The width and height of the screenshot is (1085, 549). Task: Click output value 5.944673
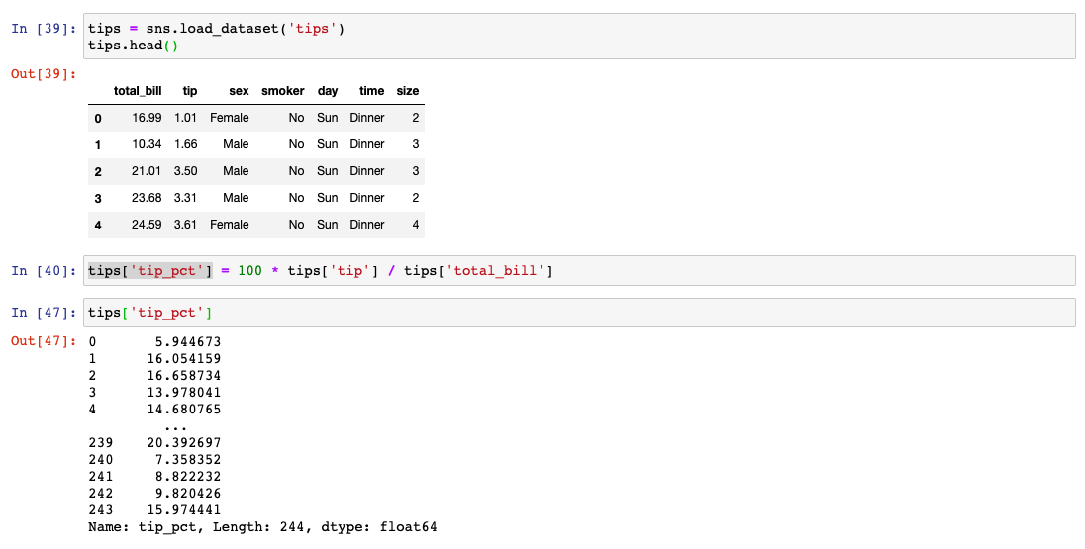point(188,341)
